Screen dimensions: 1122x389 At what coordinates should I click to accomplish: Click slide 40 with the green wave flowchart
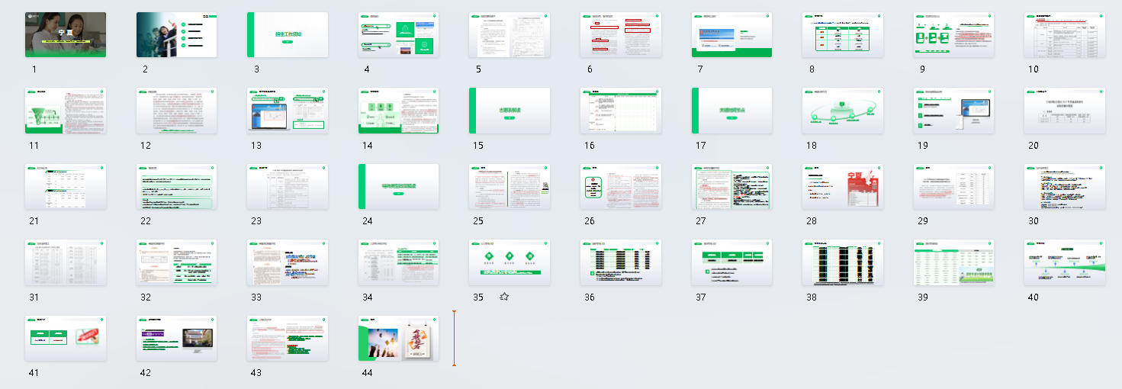[x=1064, y=262]
